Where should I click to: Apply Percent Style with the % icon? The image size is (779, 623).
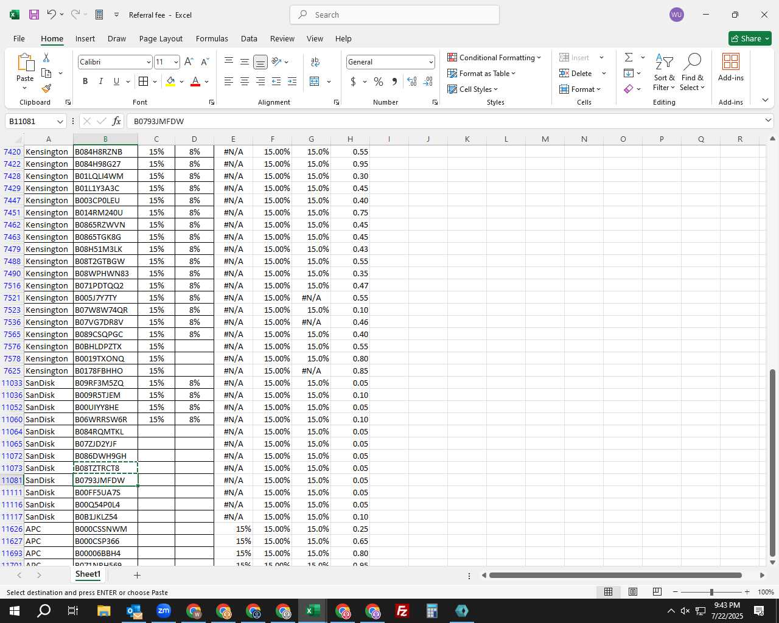pos(379,82)
